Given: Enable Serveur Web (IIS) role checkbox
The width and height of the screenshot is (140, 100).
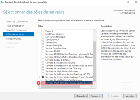Looking at the screenshot, I should point(43,45).
